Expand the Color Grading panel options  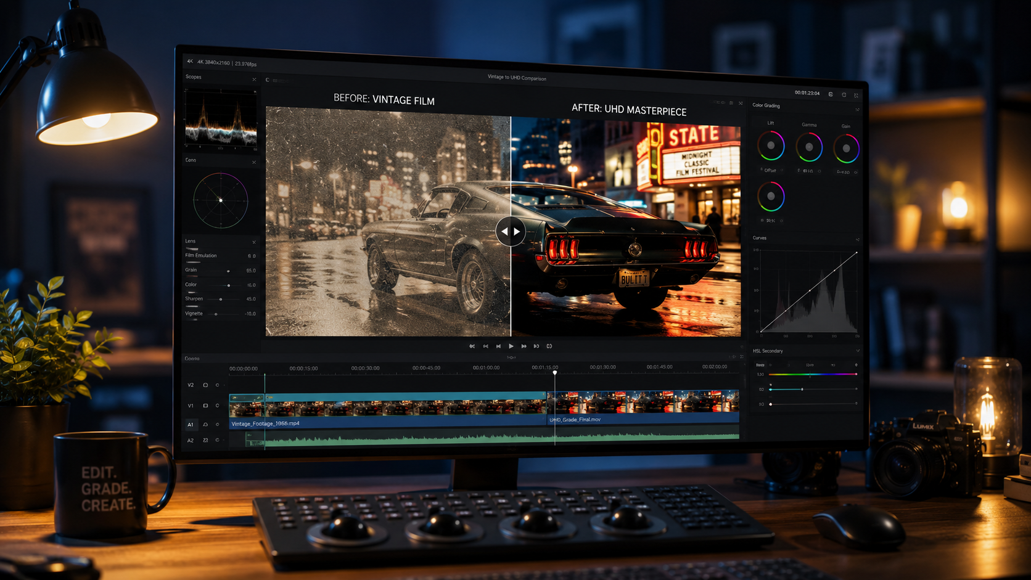857,110
